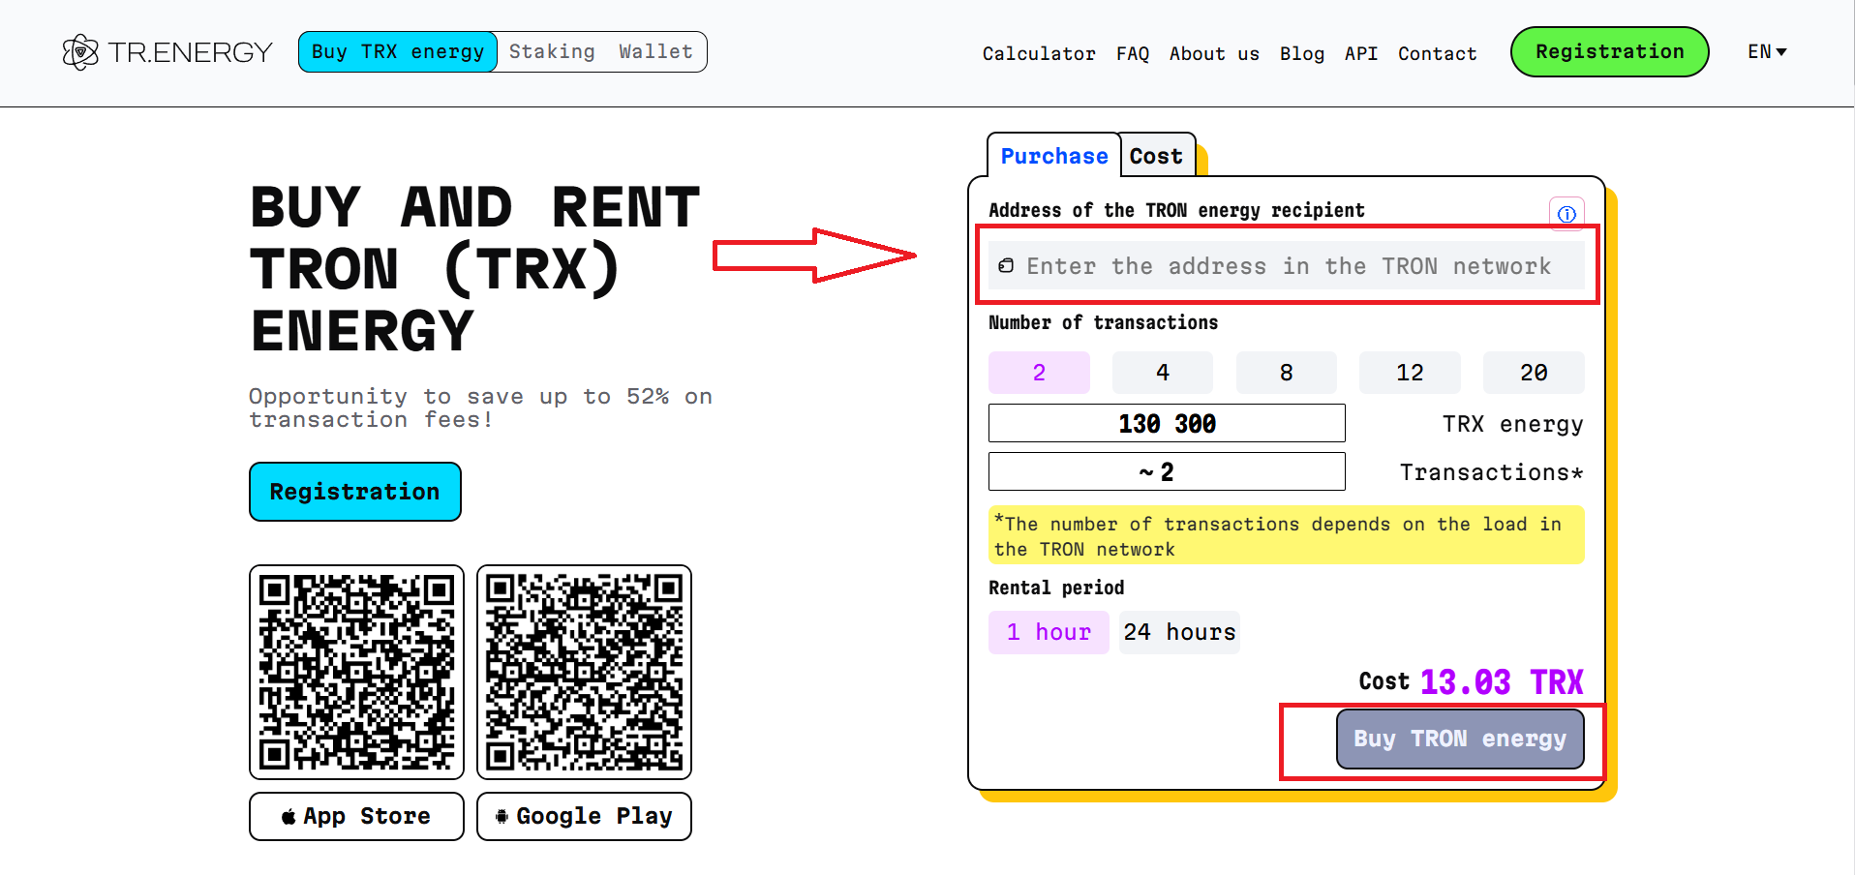Screen dimensions: 1855x875
Task: Select the Purchase tab
Action: pyautogui.click(x=1054, y=156)
